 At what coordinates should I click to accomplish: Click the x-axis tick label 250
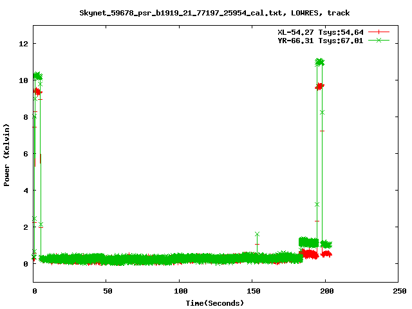tap(400, 291)
